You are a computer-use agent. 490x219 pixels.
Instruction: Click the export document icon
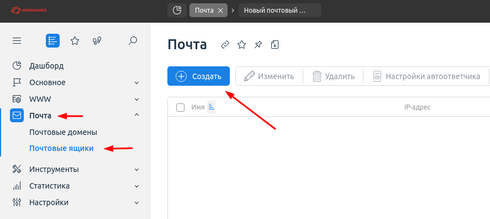[x=275, y=45]
